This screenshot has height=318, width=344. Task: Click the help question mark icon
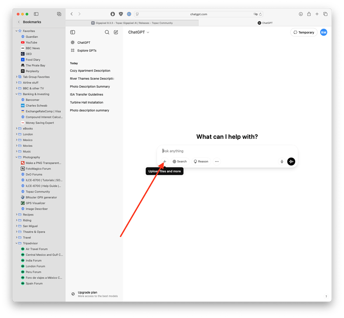326,297
